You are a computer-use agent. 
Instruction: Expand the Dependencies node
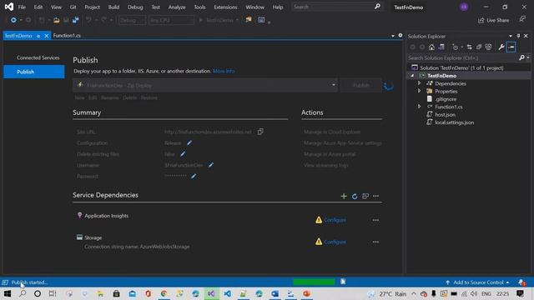pos(419,83)
